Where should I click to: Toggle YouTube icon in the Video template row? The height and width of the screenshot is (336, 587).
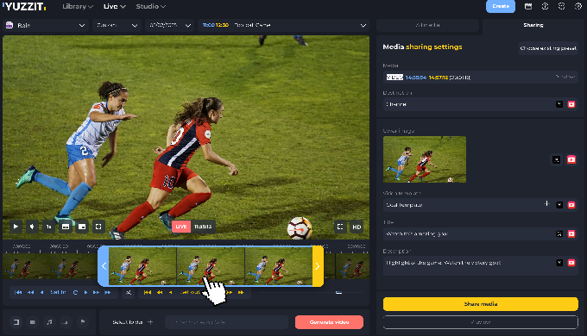pyautogui.click(x=571, y=205)
